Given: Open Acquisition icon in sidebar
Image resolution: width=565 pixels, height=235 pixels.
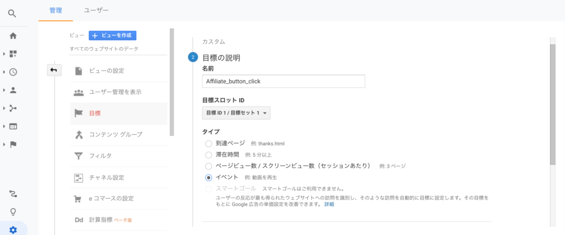Looking at the screenshot, I should [x=13, y=108].
